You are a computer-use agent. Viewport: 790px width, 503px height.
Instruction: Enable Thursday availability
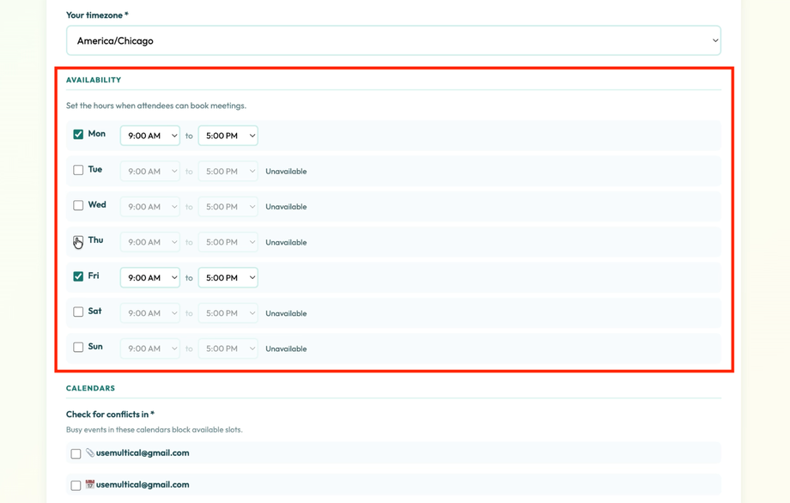coord(77,241)
